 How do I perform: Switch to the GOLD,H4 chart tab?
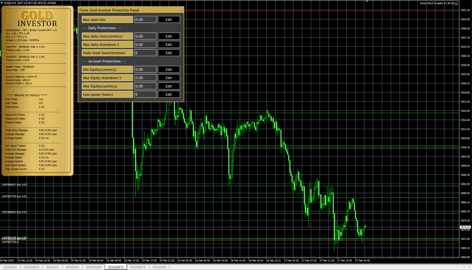pyautogui.click(x=159, y=267)
